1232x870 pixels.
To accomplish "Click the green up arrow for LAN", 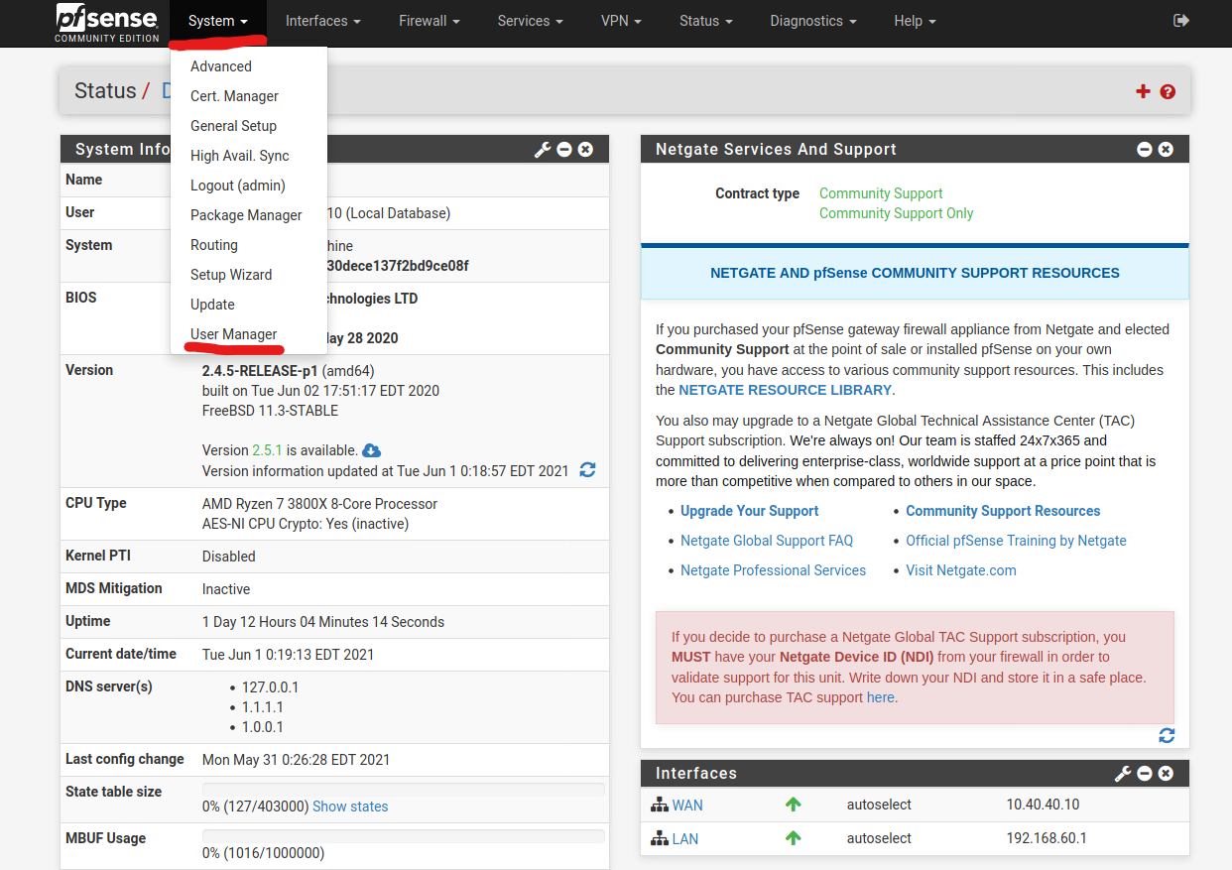I will click(793, 838).
